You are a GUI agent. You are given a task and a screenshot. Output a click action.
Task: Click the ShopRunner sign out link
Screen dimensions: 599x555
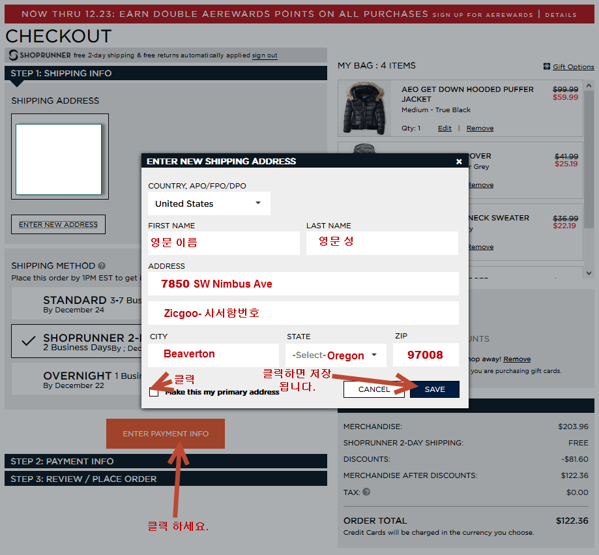click(265, 55)
